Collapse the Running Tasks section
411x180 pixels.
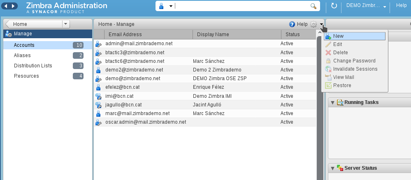333,102
